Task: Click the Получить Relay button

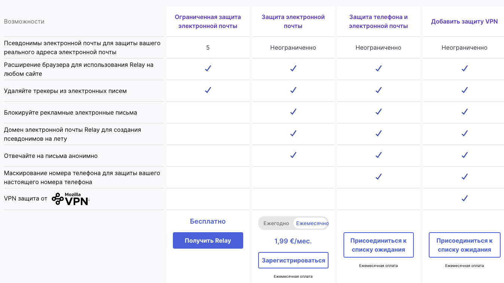Action: pyautogui.click(x=208, y=240)
